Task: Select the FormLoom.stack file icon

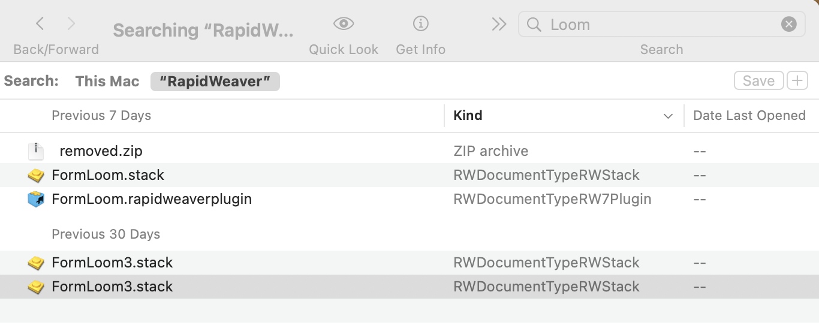Action: point(37,176)
